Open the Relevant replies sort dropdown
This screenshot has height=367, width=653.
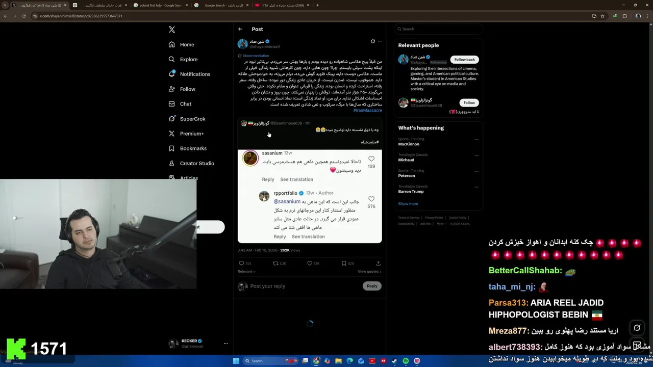click(246, 272)
